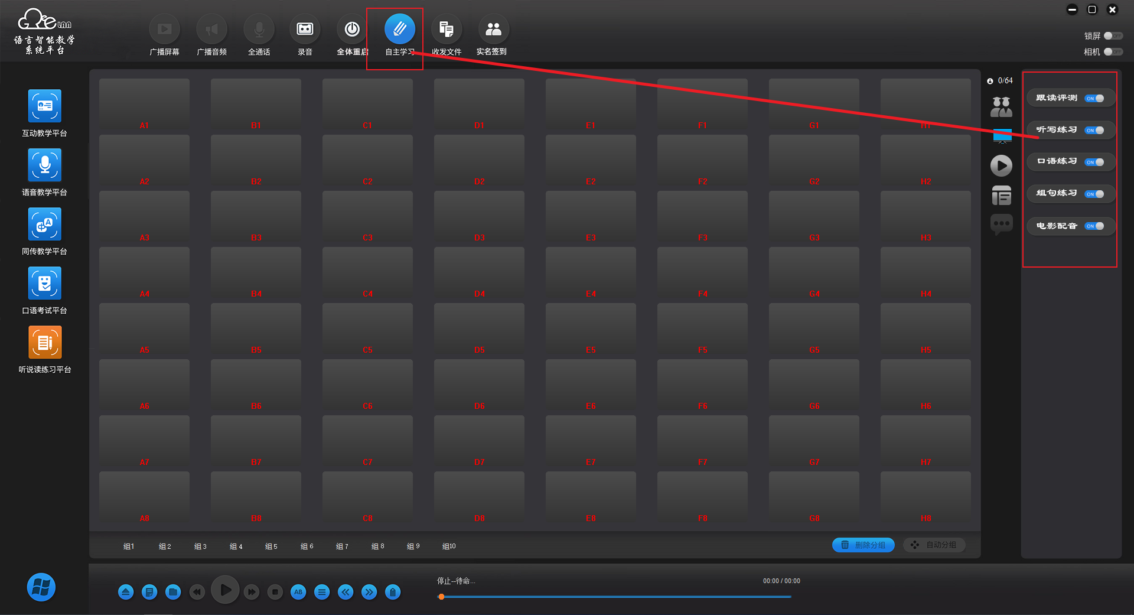The width and height of the screenshot is (1134, 615).
Task: Click the 广播屏幕 broadcast screen icon
Action: pyautogui.click(x=164, y=30)
